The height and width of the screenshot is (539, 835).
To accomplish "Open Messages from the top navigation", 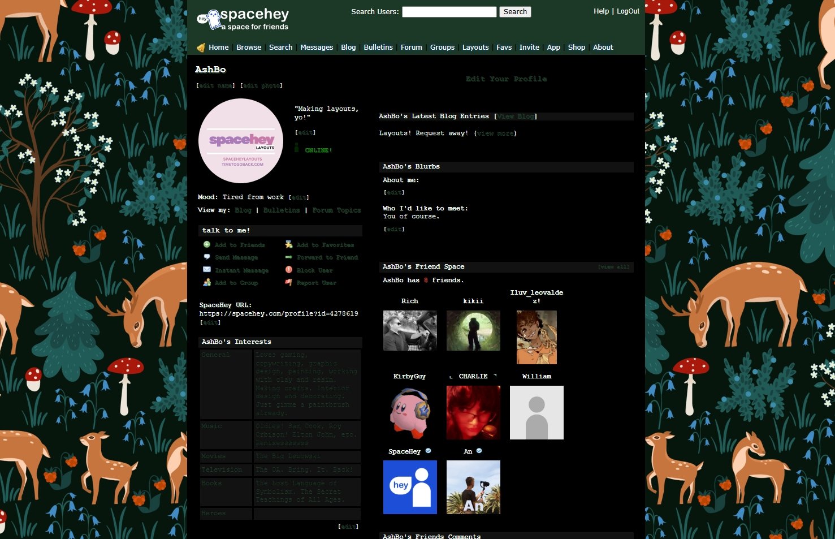I will click(x=317, y=48).
